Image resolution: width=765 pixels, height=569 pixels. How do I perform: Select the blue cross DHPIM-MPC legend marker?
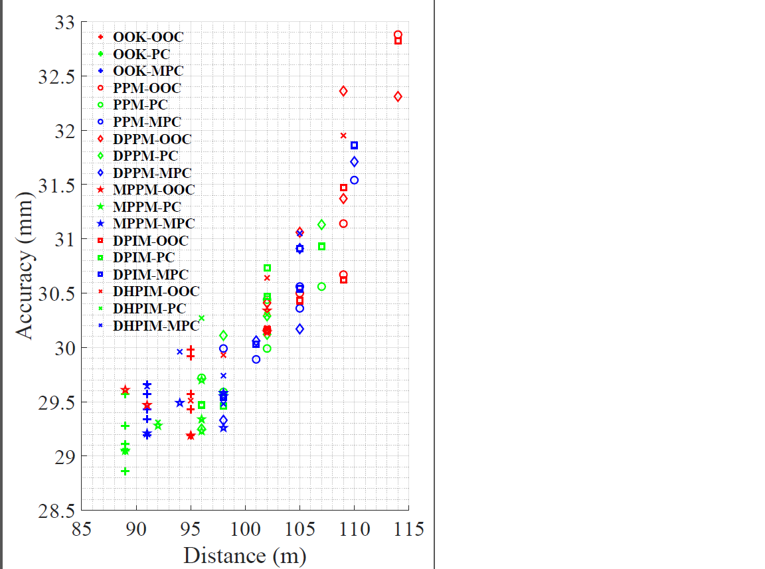[101, 325]
